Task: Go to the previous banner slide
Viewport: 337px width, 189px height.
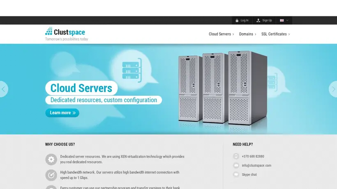Action: 4,89
